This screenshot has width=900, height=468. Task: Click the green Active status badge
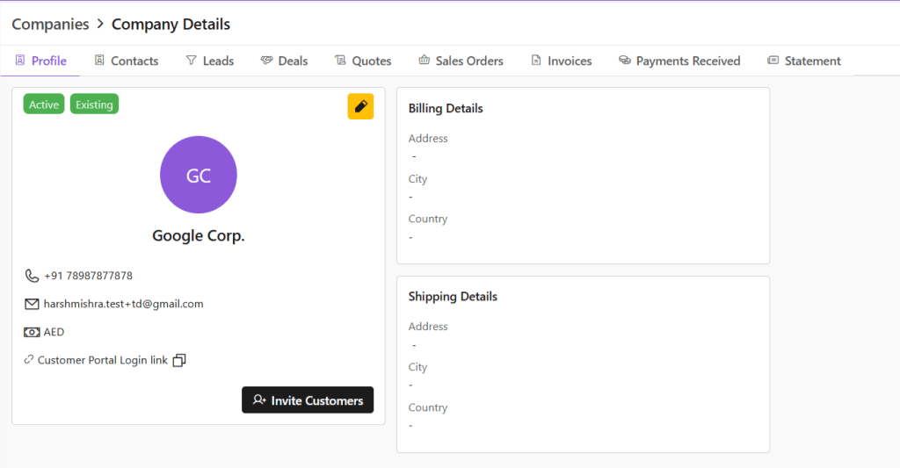pyautogui.click(x=44, y=104)
